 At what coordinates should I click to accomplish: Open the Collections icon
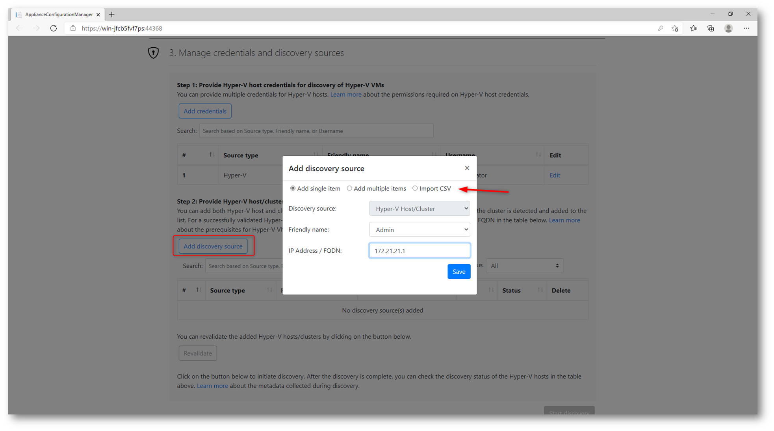[x=711, y=28]
